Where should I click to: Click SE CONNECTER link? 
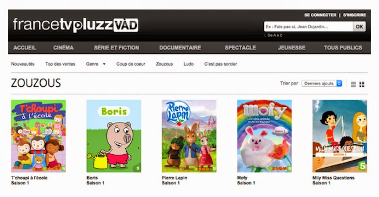point(320,15)
